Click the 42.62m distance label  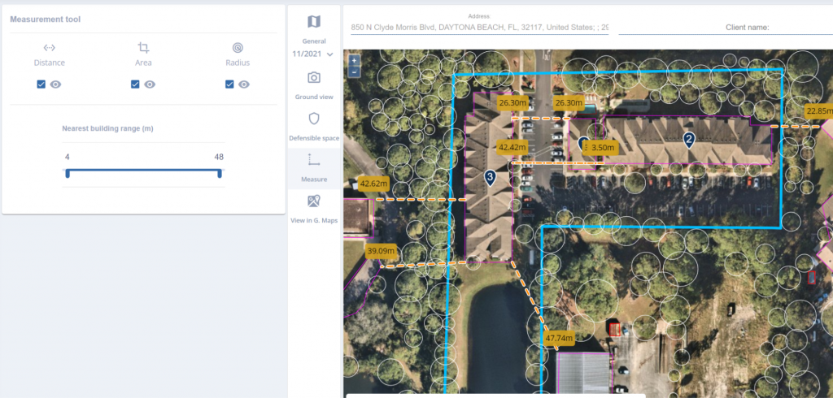point(374,184)
